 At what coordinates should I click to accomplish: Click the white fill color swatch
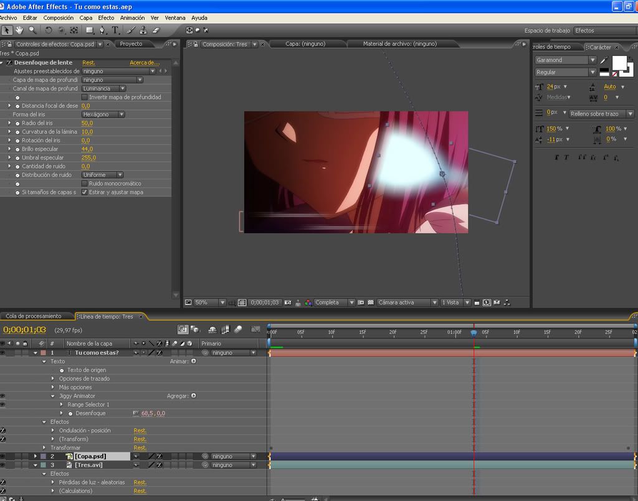619,62
